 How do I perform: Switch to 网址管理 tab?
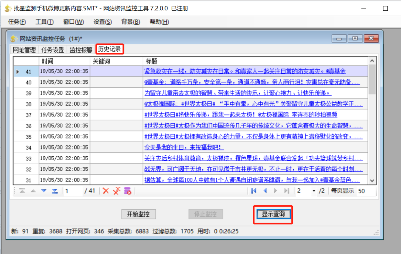[24, 50]
